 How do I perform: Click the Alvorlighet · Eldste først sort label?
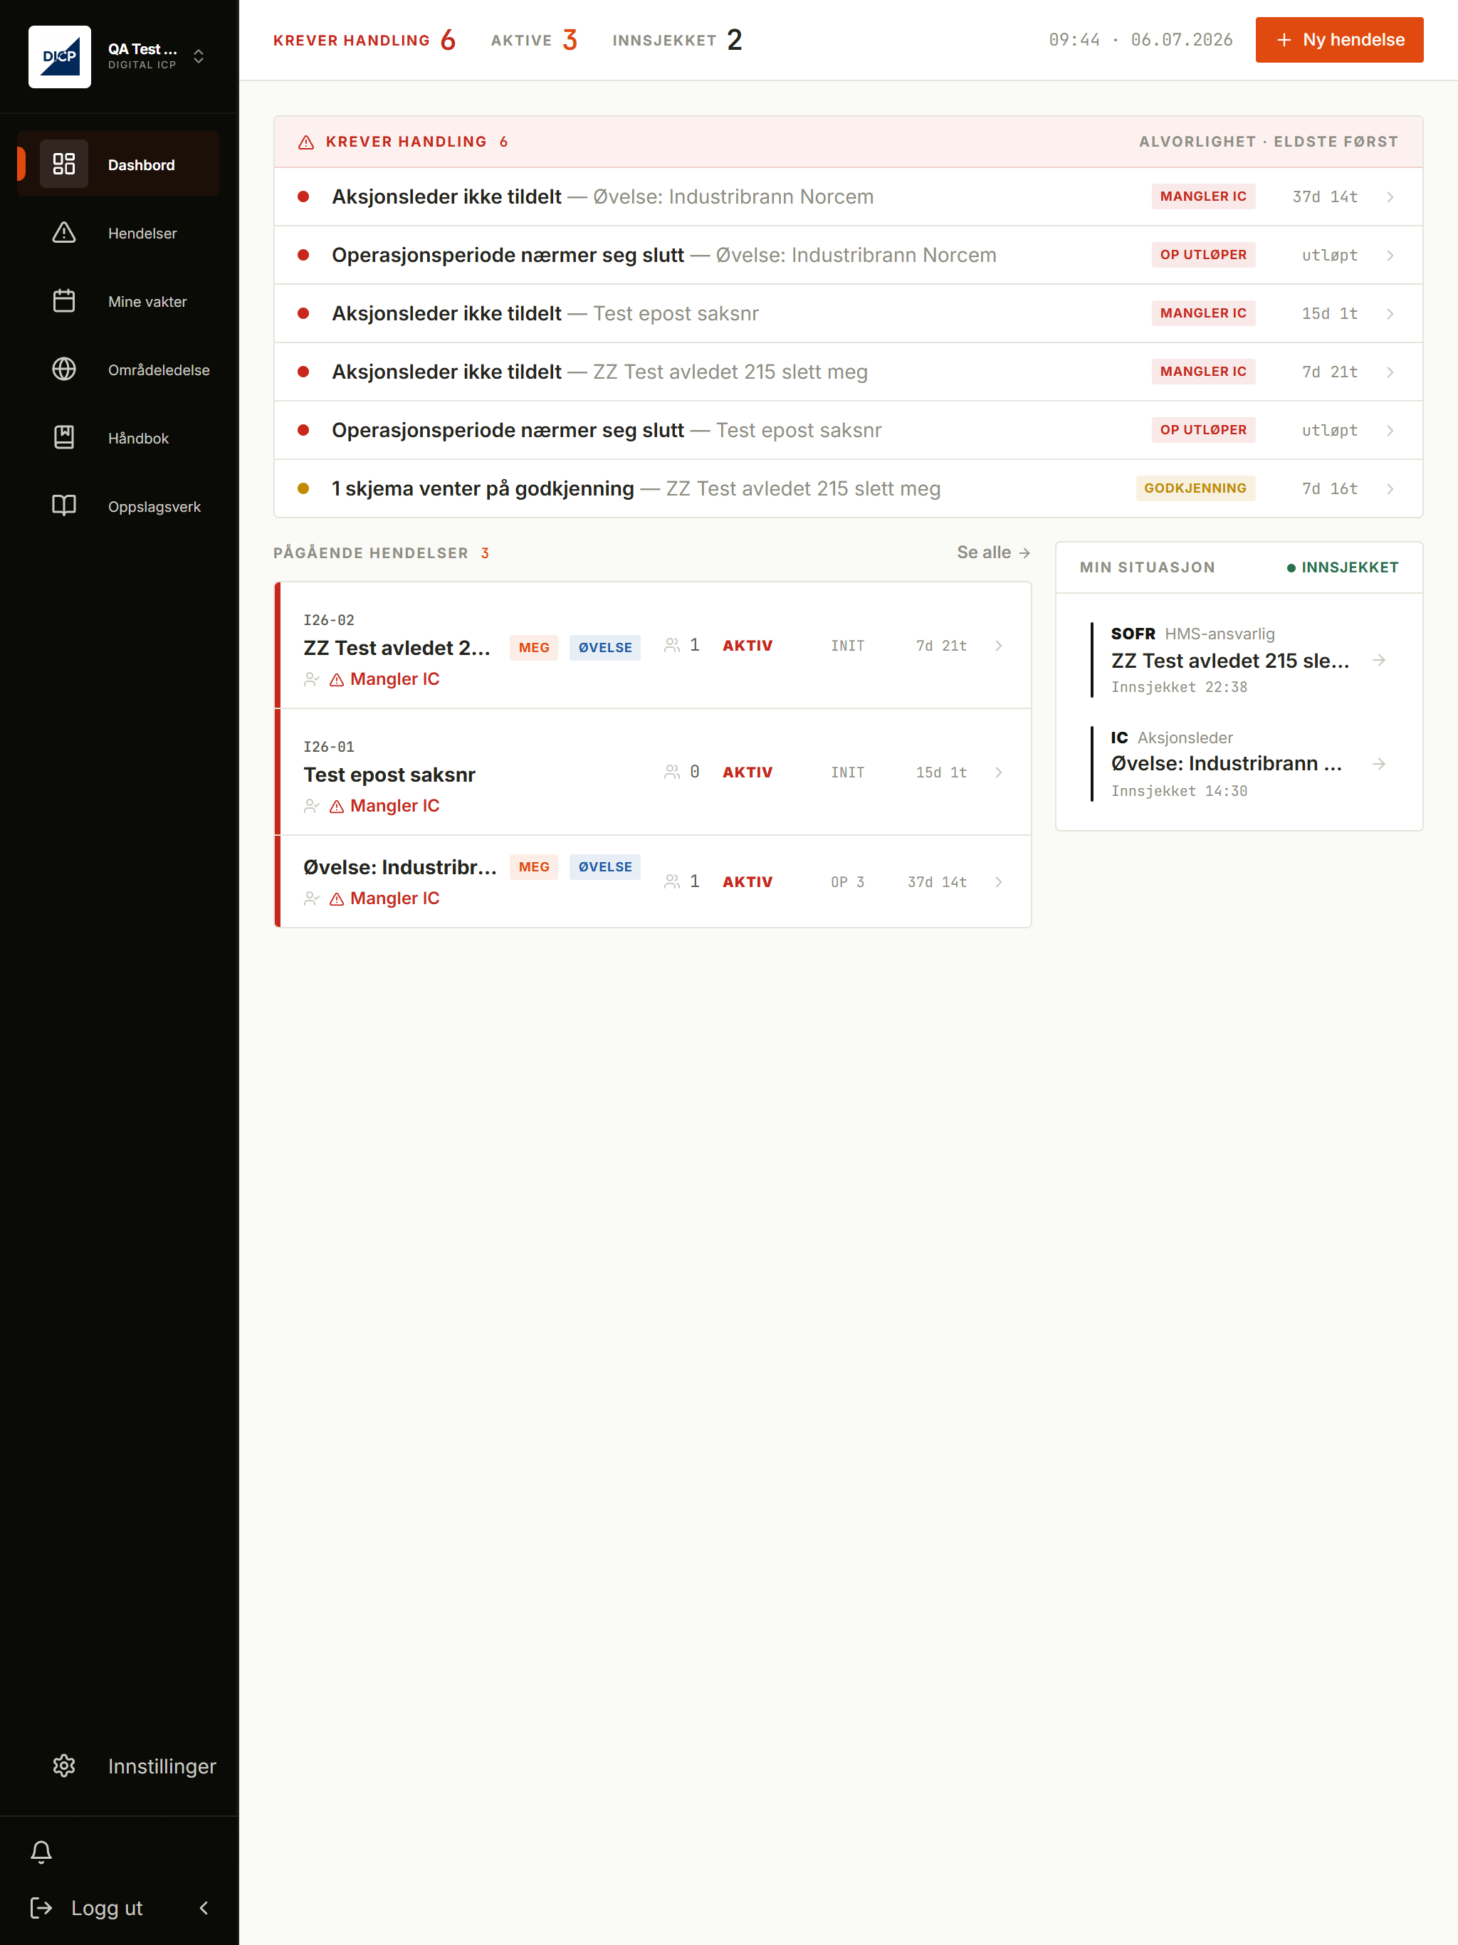pyautogui.click(x=1268, y=142)
